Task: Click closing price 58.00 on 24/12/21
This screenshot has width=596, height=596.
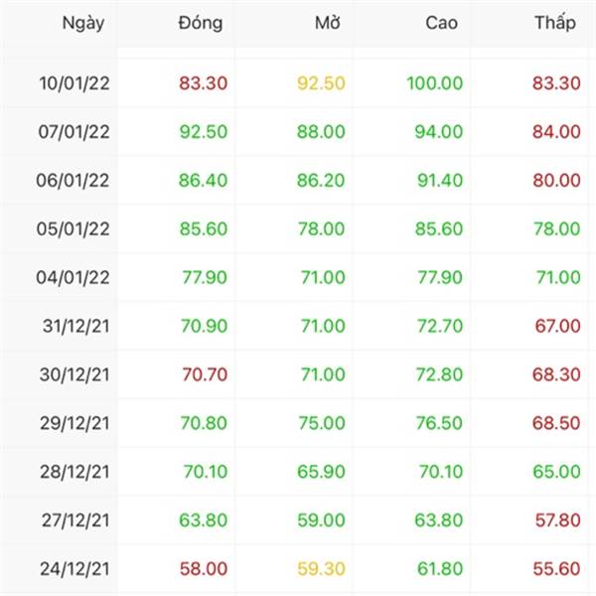Action: tap(204, 569)
